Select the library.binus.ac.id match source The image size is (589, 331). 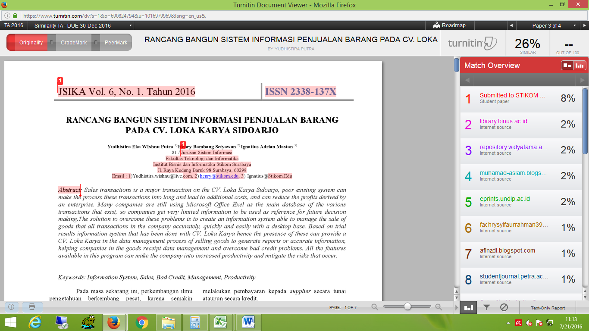[x=503, y=122]
